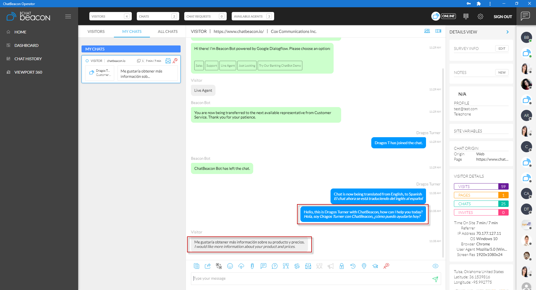Switch to ALL CHATS tab
The height and width of the screenshot is (290, 536).
(168, 32)
